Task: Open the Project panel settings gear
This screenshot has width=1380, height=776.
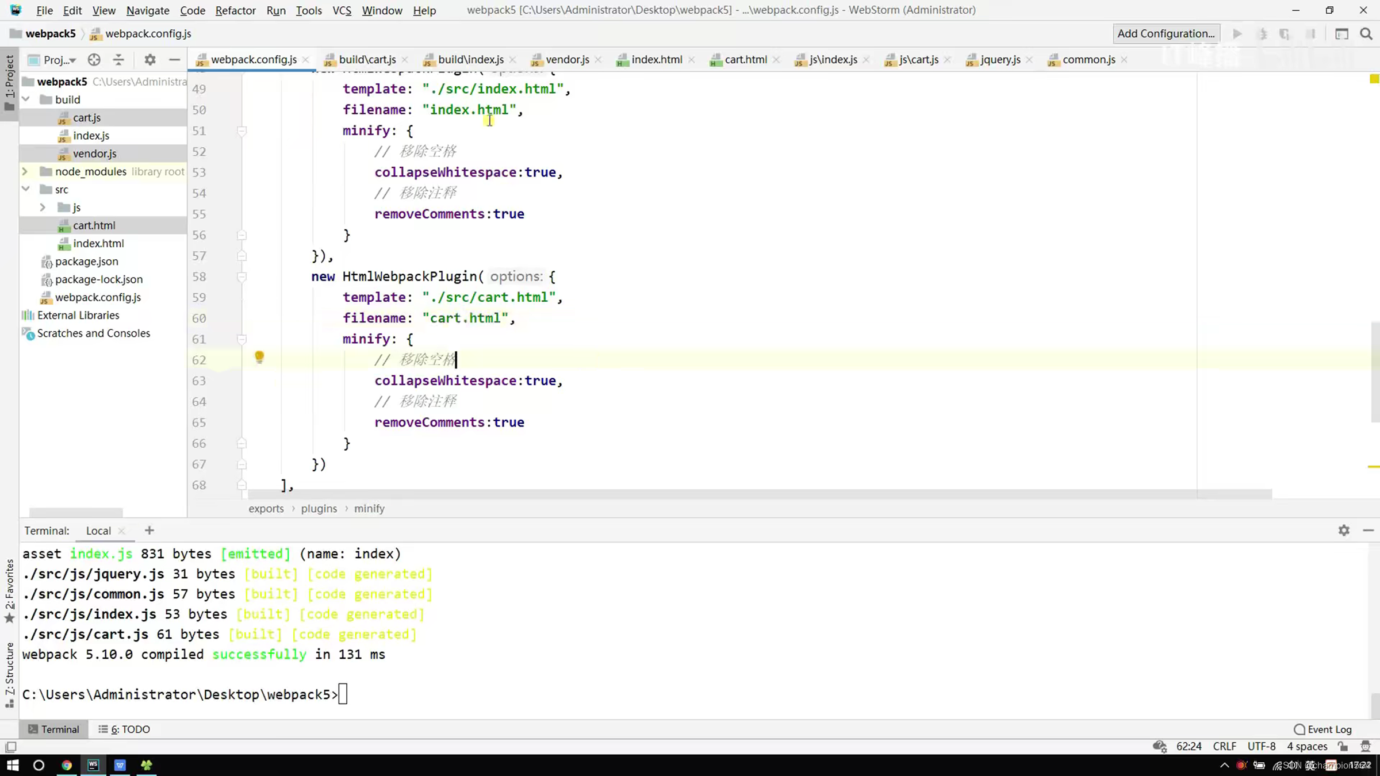Action: click(150, 60)
